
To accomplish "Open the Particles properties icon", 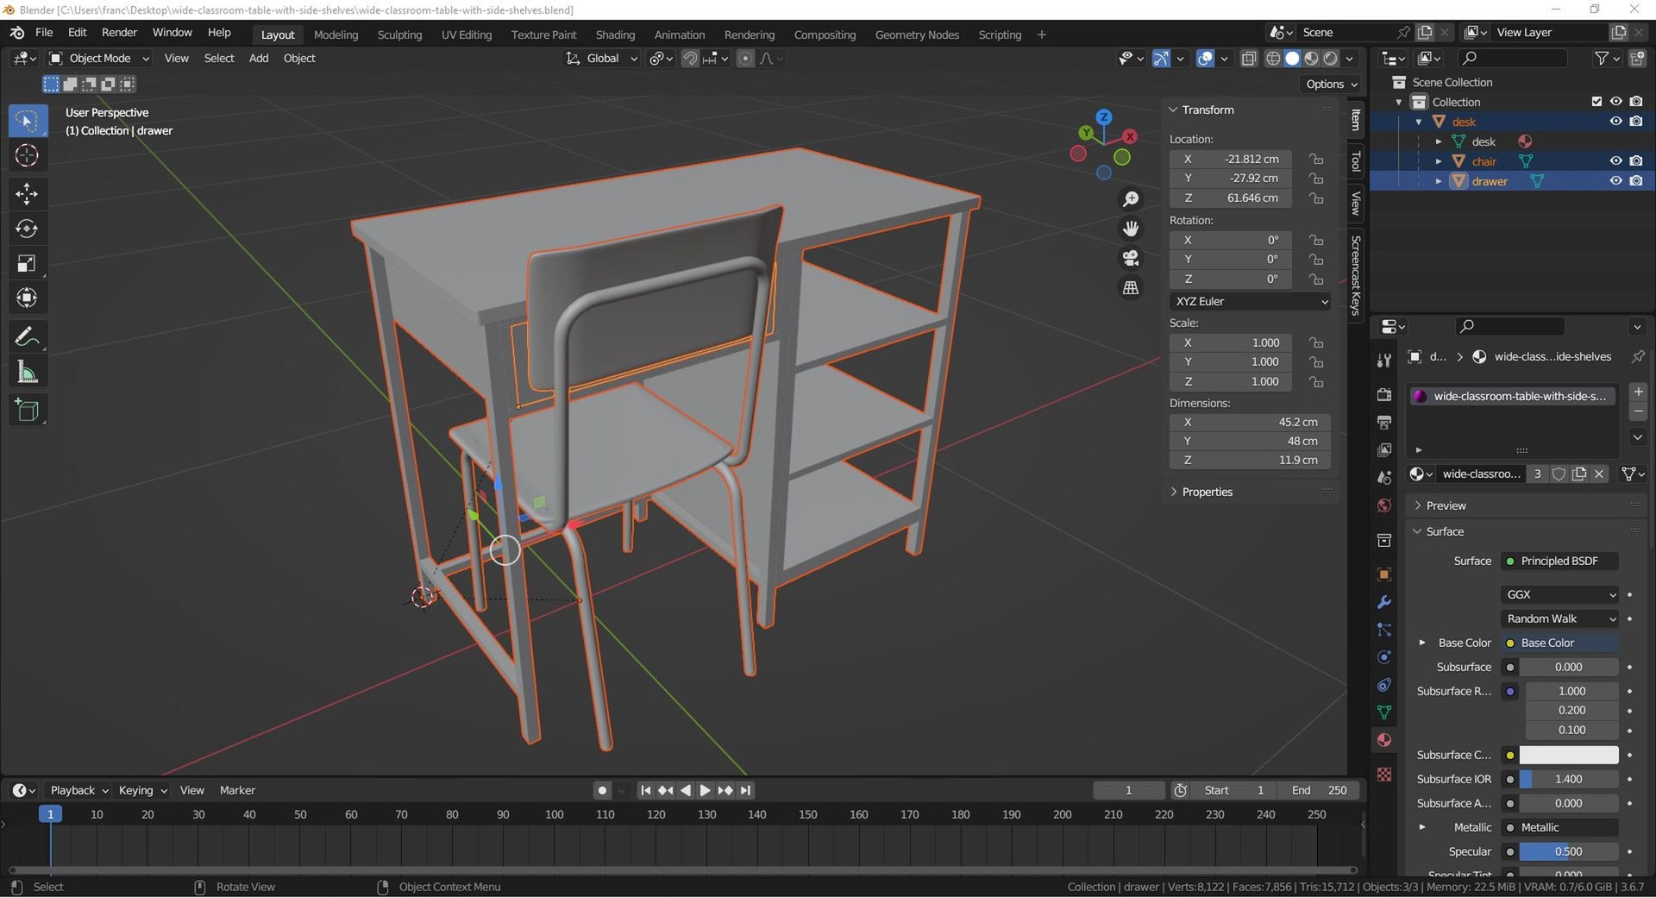I will (x=1384, y=630).
